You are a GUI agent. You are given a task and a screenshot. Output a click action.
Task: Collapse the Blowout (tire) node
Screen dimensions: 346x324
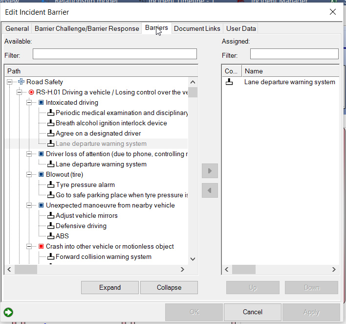tap(29, 175)
